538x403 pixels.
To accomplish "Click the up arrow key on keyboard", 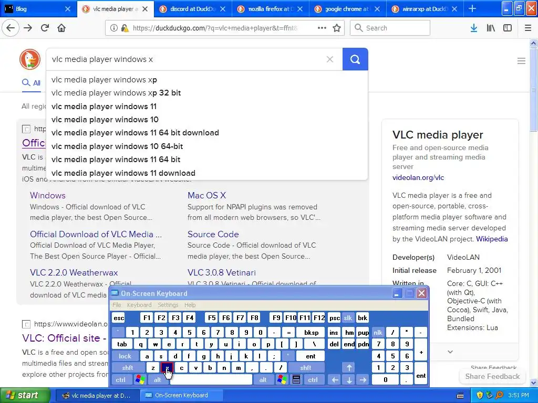I will (349, 368).
